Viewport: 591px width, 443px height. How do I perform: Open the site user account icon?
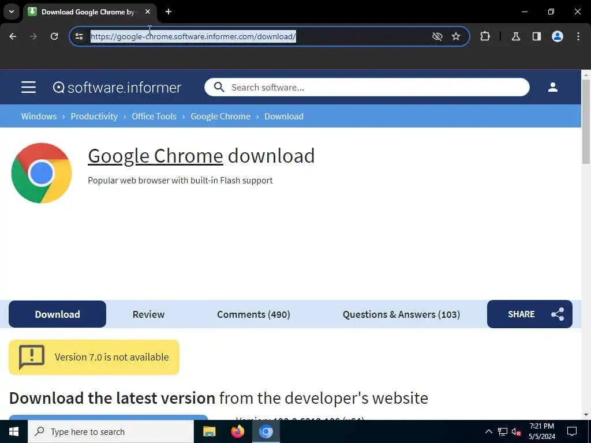click(x=552, y=87)
